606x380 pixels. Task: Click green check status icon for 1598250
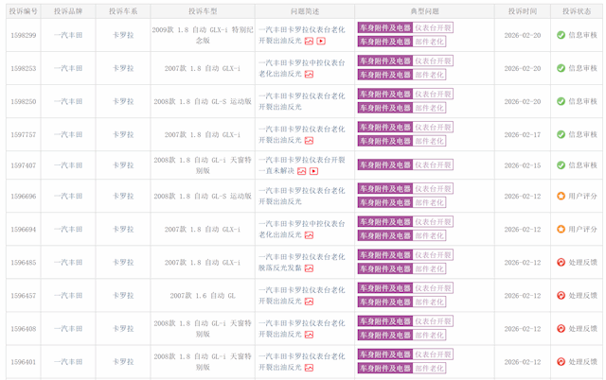561,101
